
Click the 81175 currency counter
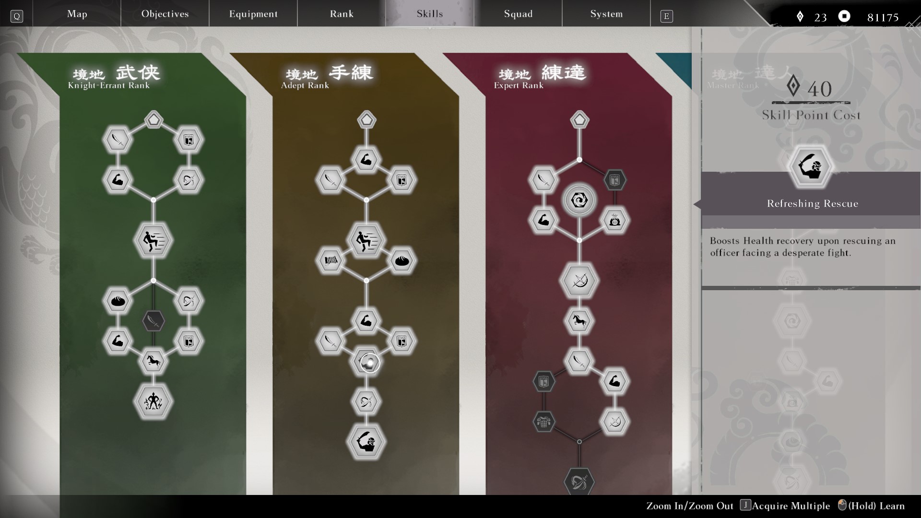click(869, 17)
